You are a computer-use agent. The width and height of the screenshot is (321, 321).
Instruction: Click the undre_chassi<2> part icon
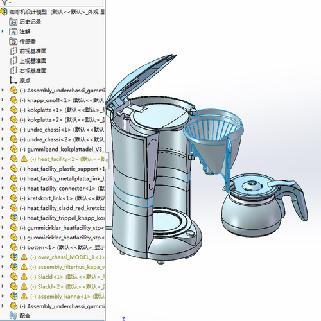tap(13, 139)
